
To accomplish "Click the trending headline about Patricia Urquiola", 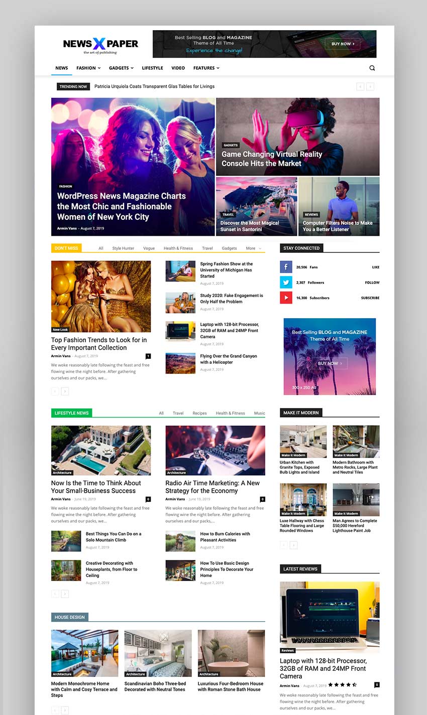I will (154, 87).
